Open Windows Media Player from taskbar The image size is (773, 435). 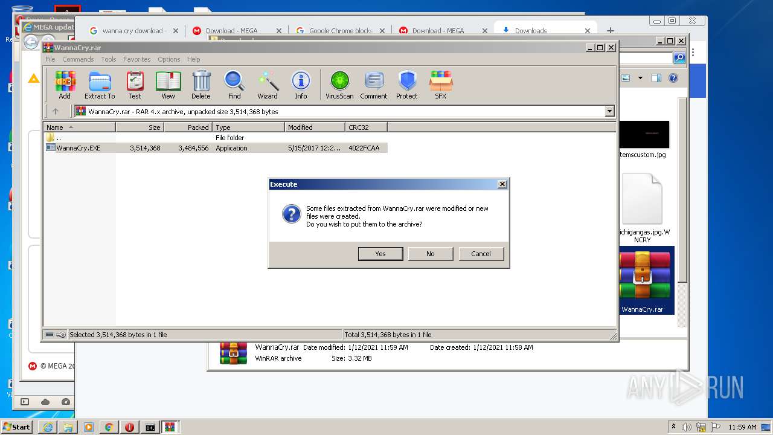89,427
